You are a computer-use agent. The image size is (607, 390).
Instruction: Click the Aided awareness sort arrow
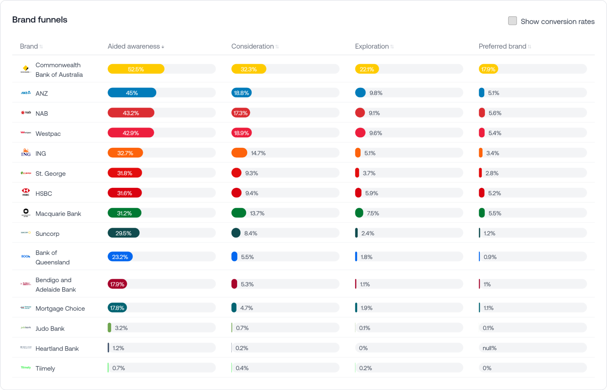click(163, 47)
